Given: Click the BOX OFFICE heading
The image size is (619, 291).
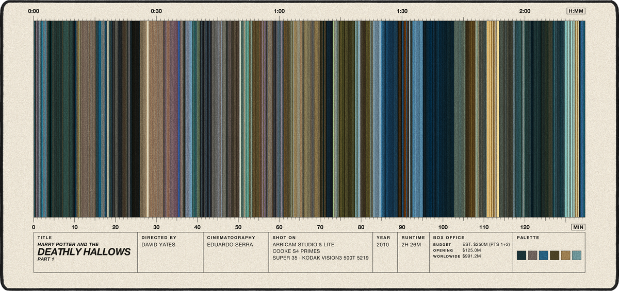Looking at the screenshot, I should [x=449, y=238].
